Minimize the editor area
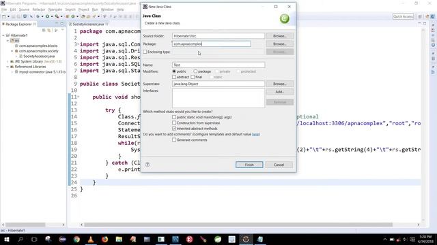Image resolution: width=437 pixels, height=245 pixels. click(x=419, y=23)
